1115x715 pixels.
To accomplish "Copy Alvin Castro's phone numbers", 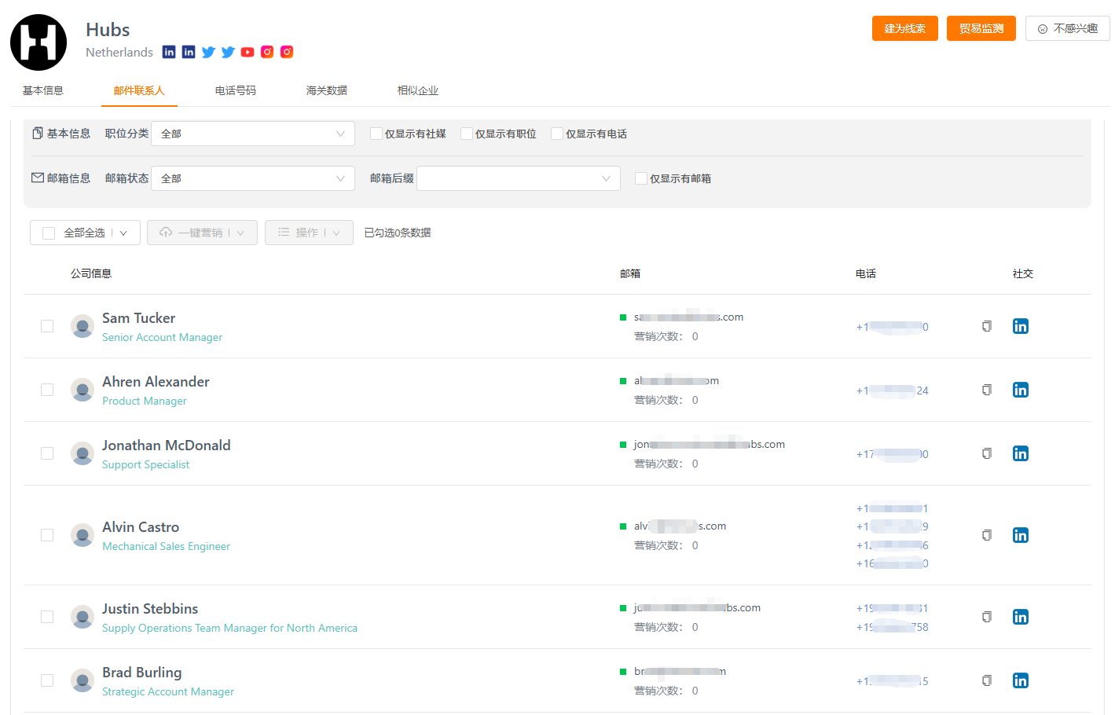I will 987,535.
